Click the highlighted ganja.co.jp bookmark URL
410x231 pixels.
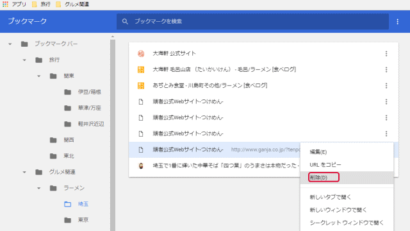tap(265, 150)
